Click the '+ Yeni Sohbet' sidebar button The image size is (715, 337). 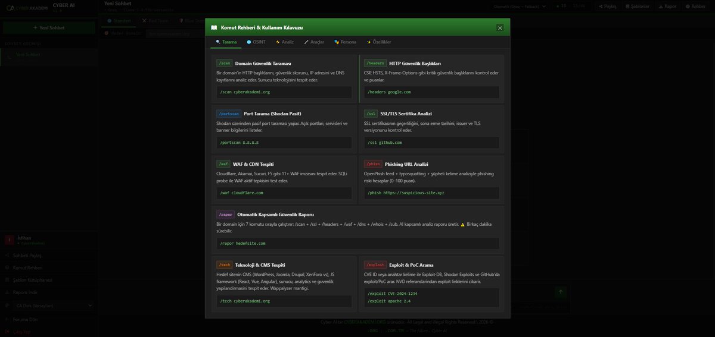pos(49,27)
